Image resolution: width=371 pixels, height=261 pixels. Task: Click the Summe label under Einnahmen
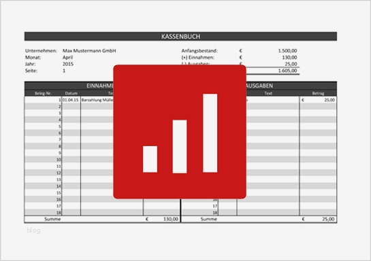click(52, 219)
